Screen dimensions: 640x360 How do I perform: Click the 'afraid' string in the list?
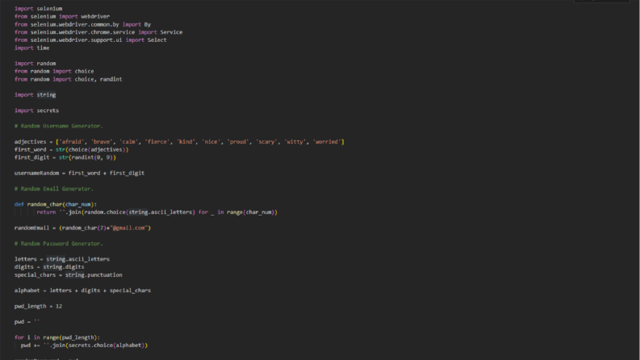[72, 141]
